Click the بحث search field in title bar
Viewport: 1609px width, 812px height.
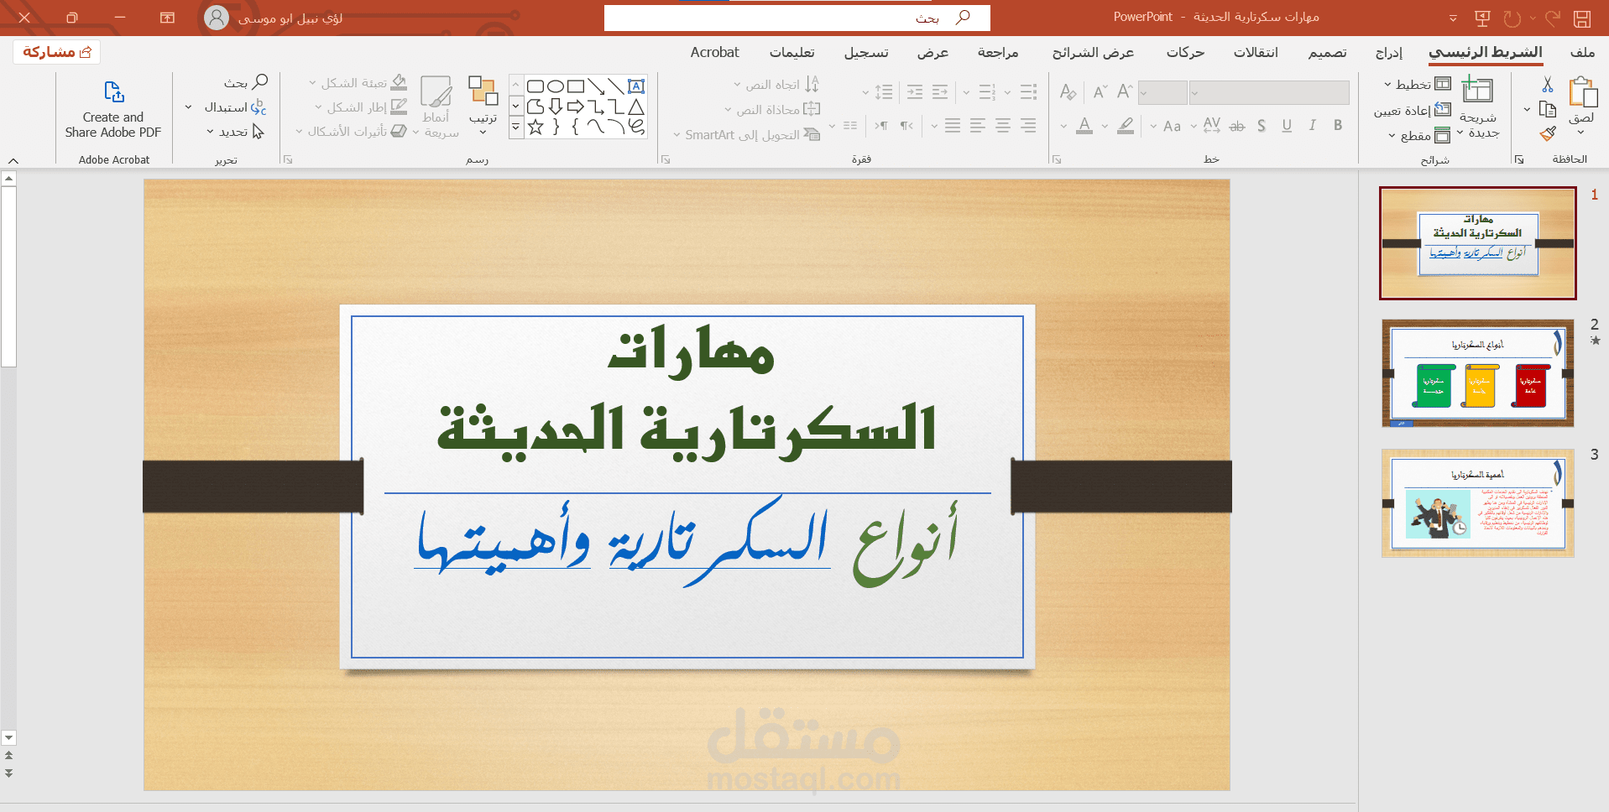[797, 18]
